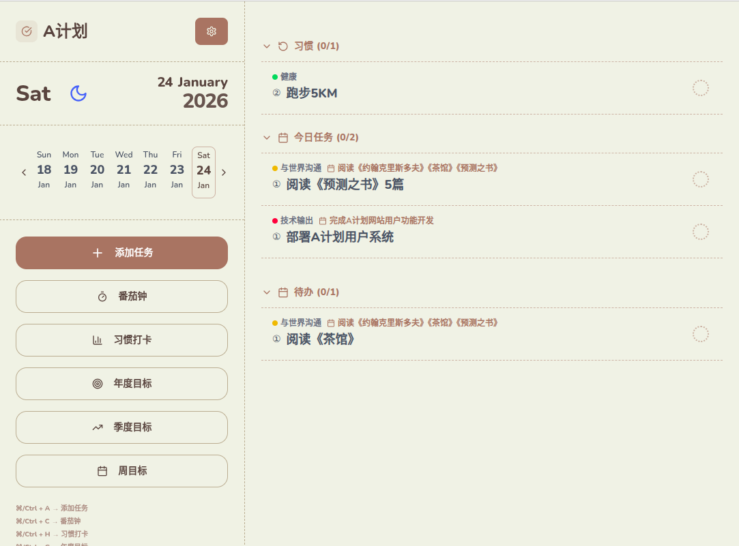
Task: Select the 季度目标 trend icon
Action: [x=97, y=427]
